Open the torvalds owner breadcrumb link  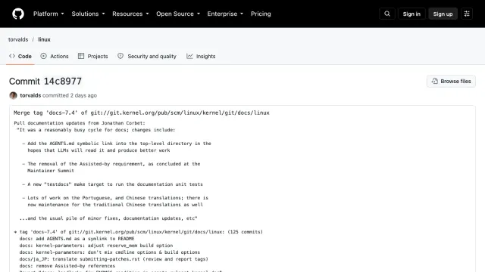point(18,39)
